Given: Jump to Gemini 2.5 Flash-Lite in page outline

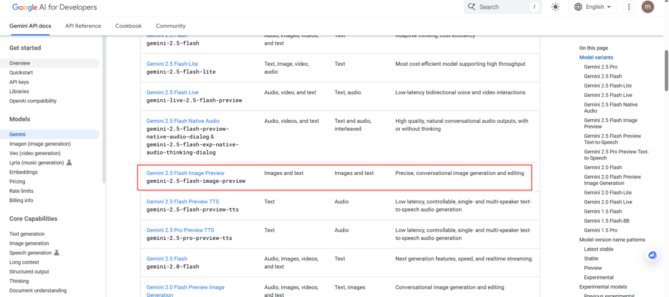Looking at the screenshot, I should (x=608, y=86).
